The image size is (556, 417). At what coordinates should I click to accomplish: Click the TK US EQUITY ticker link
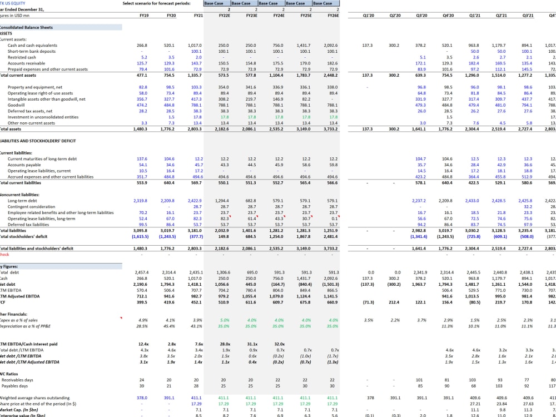point(14,3)
